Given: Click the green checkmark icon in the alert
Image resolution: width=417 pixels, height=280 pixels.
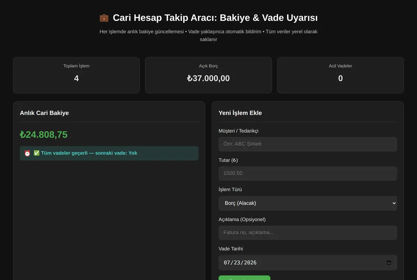Looking at the screenshot, I should point(36,153).
